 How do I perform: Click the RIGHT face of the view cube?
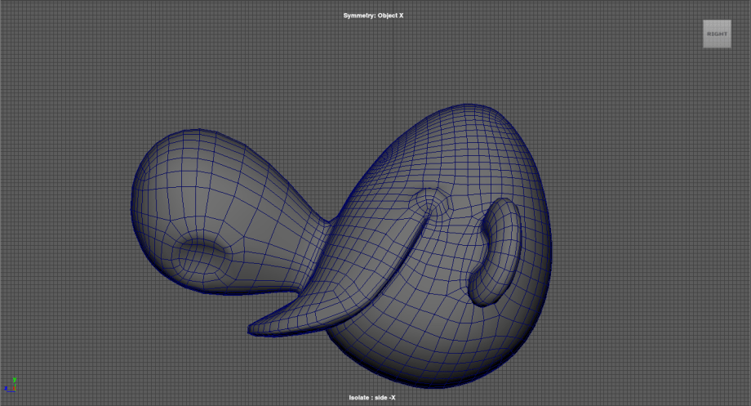[717, 33]
